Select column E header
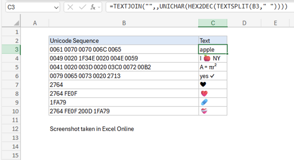The width and height of the screenshot is (294, 160). 275,23
